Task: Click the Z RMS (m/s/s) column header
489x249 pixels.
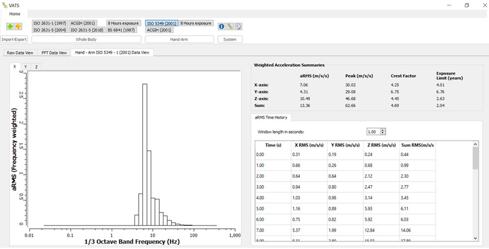Action: [381, 145]
